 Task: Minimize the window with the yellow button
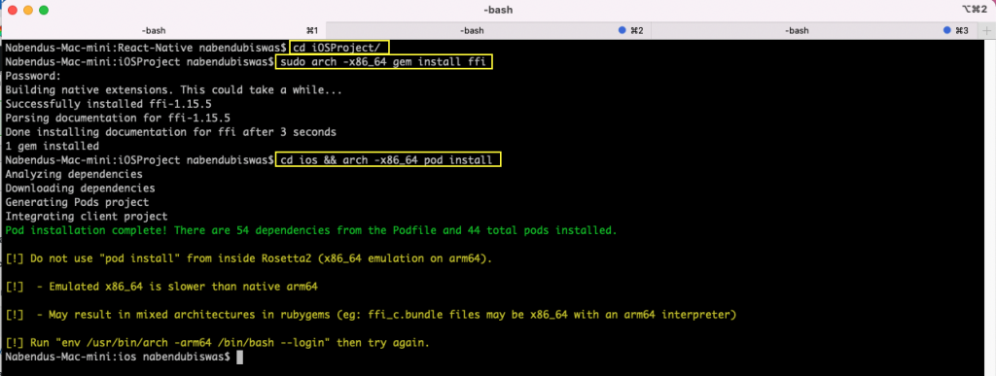coord(28,10)
